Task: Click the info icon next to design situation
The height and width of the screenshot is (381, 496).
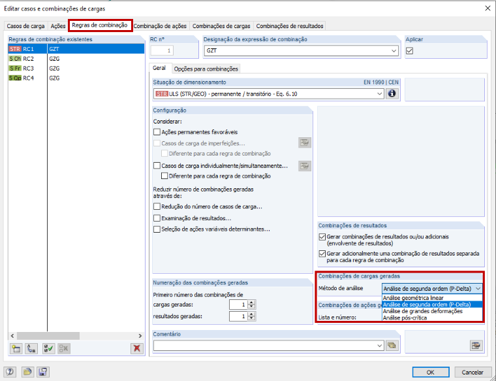Action: click(x=392, y=93)
